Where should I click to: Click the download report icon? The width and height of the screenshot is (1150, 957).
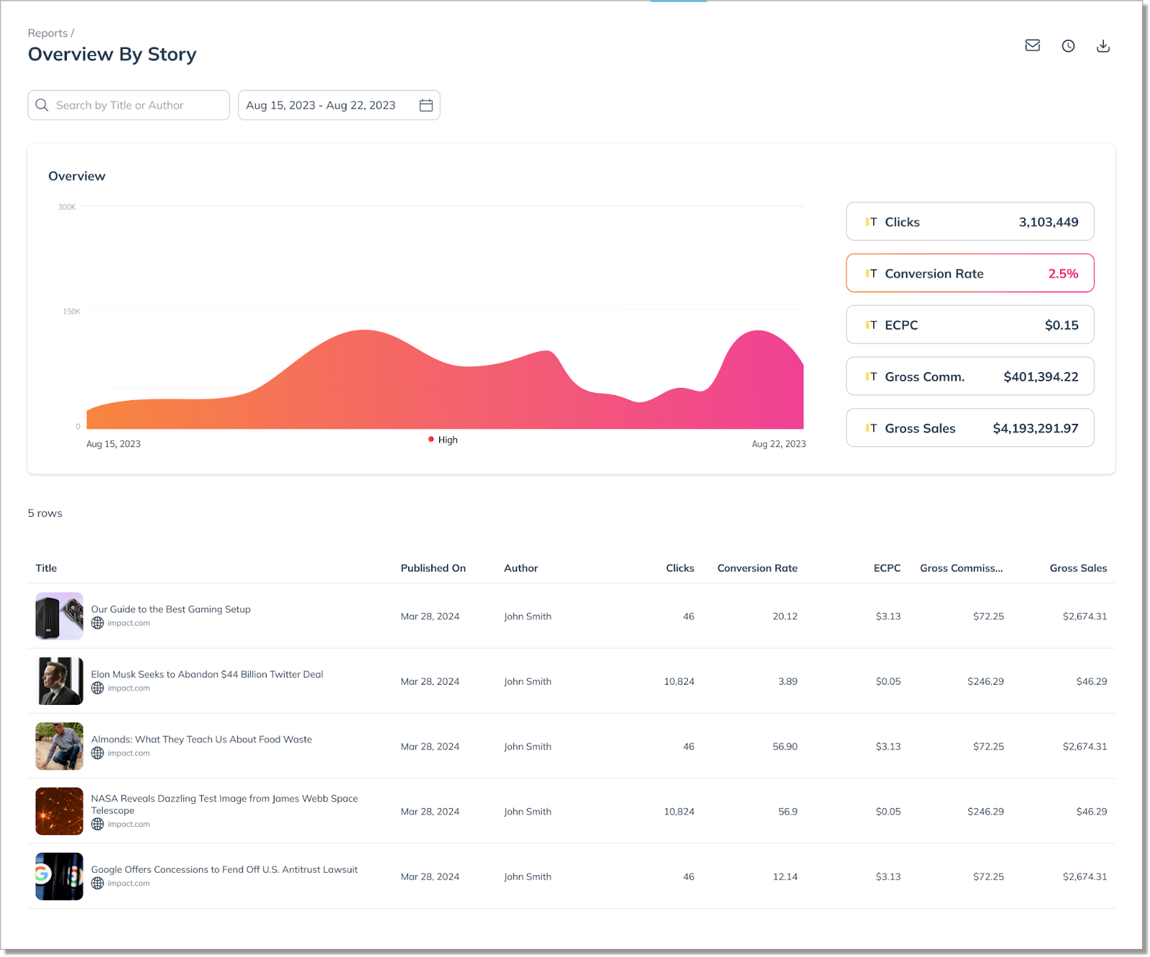[x=1103, y=46]
